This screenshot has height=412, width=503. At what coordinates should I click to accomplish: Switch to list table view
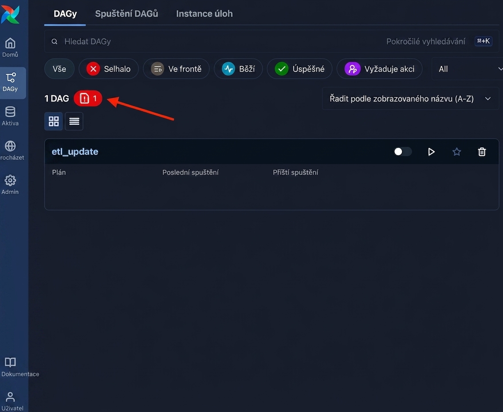click(74, 121)
